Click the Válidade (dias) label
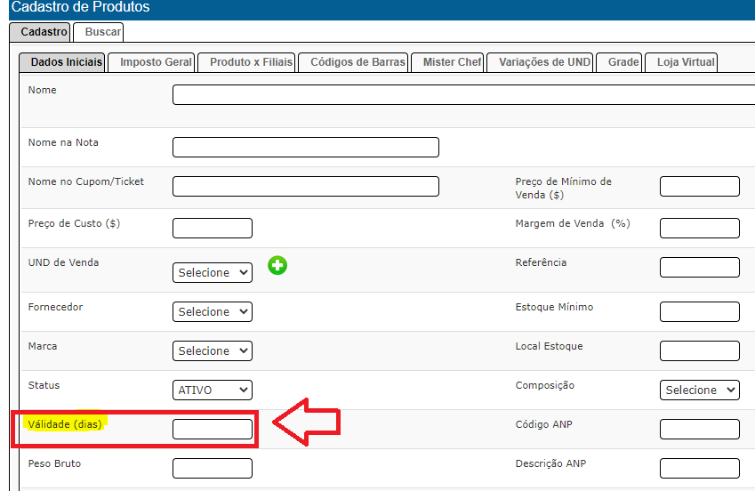Screen dimensions: 755x491 [65, 424]
